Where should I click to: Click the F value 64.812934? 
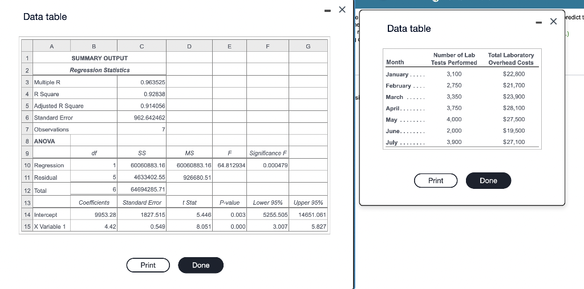(x=232, y=166)
